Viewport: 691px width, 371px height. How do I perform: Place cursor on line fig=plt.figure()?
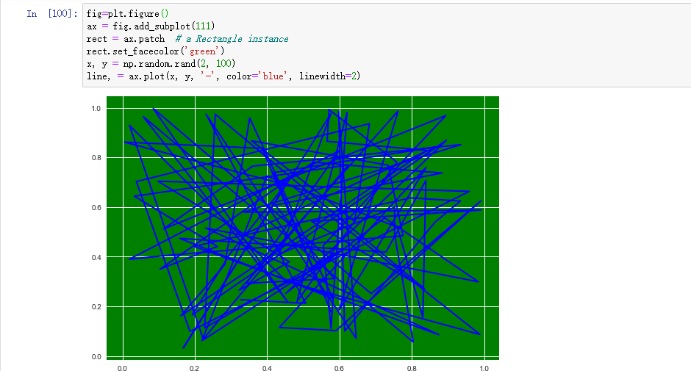point(127,14)
